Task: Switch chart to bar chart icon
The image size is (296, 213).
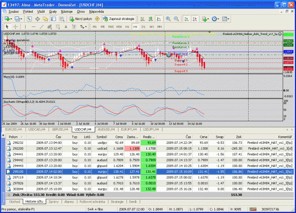Action: tap(143, 19)
